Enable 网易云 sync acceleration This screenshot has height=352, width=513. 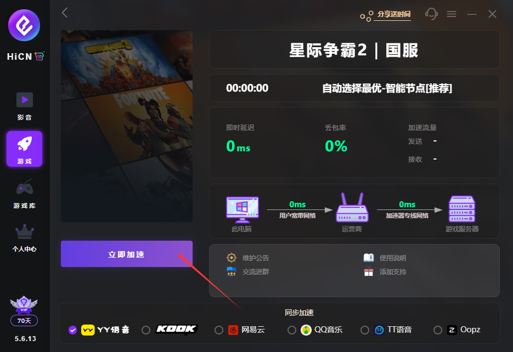tap(219, 330)
